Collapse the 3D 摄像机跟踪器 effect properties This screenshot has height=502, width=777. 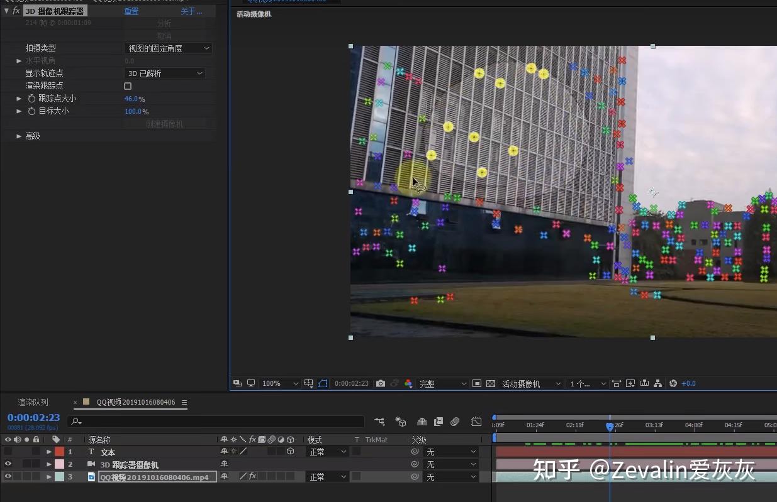(6, 11)
